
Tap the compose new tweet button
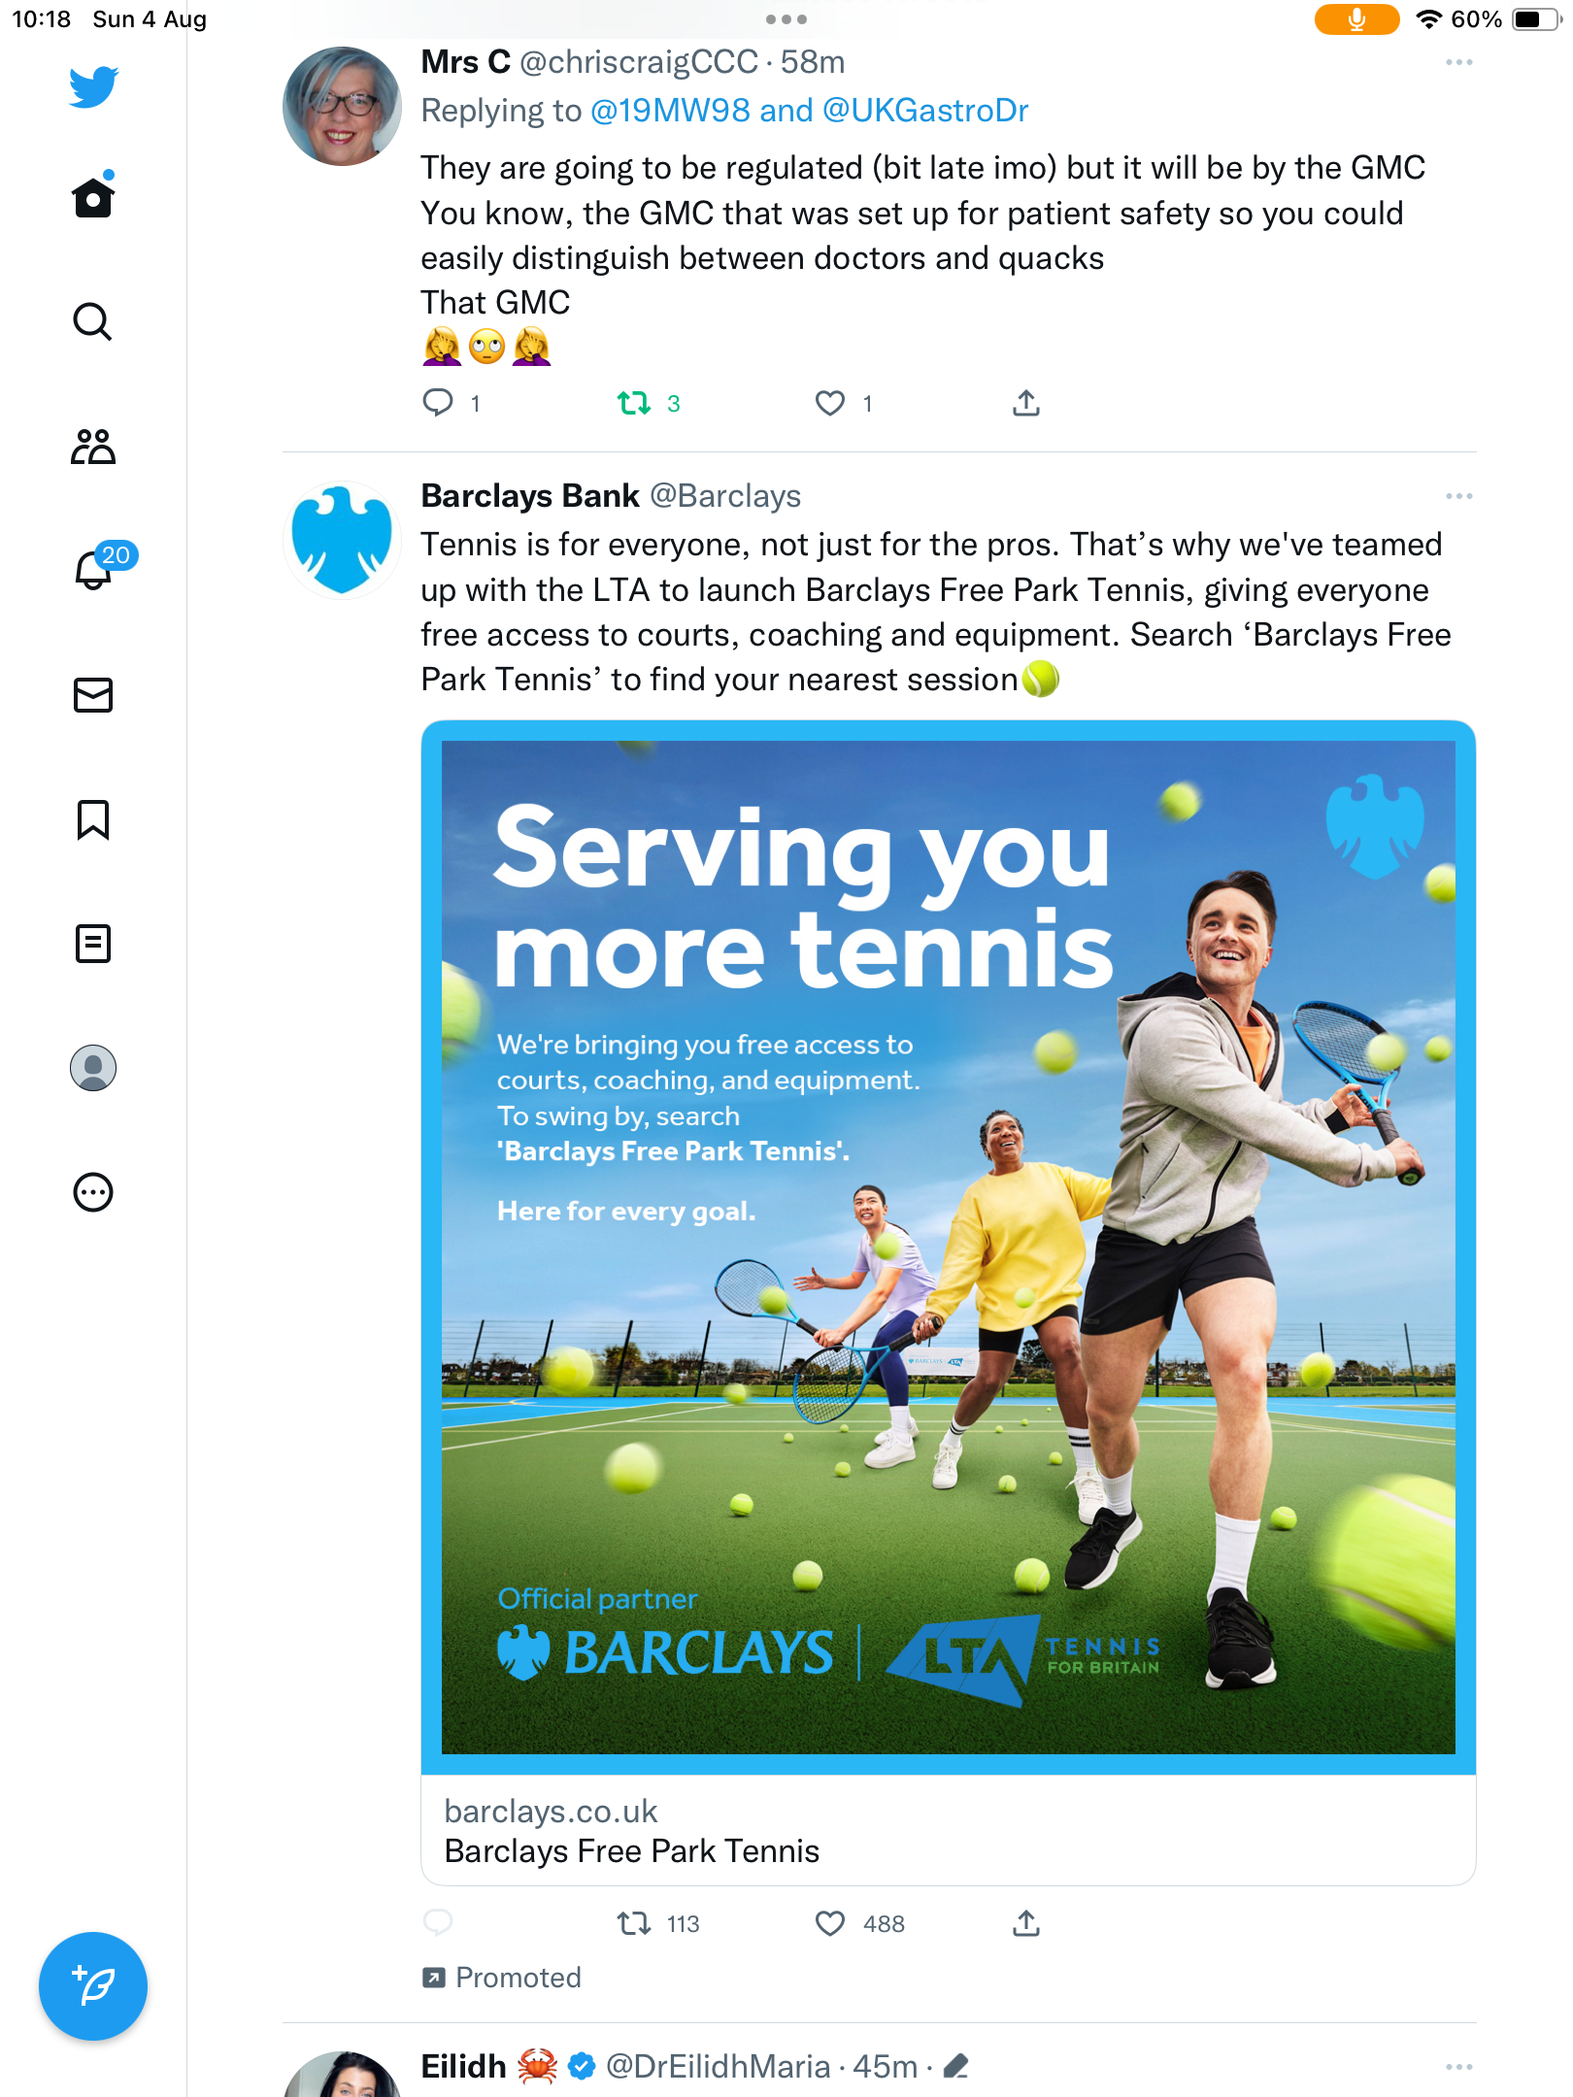tap(93, 1986)
